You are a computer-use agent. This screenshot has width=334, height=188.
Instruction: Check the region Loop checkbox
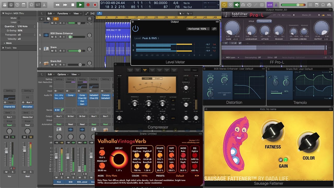click(19, 22)
